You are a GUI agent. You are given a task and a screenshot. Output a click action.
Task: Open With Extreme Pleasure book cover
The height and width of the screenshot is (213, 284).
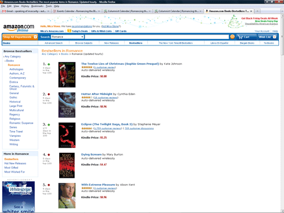[67, 195]
